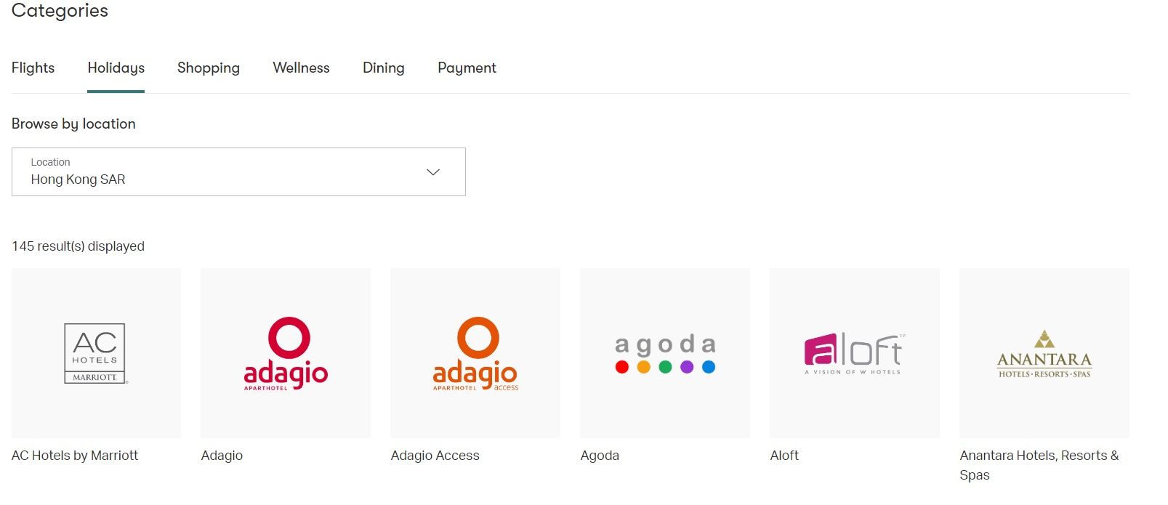Switch to the Flights tab
Screen dimensions: 1168x505
click(x=33, y=68)
